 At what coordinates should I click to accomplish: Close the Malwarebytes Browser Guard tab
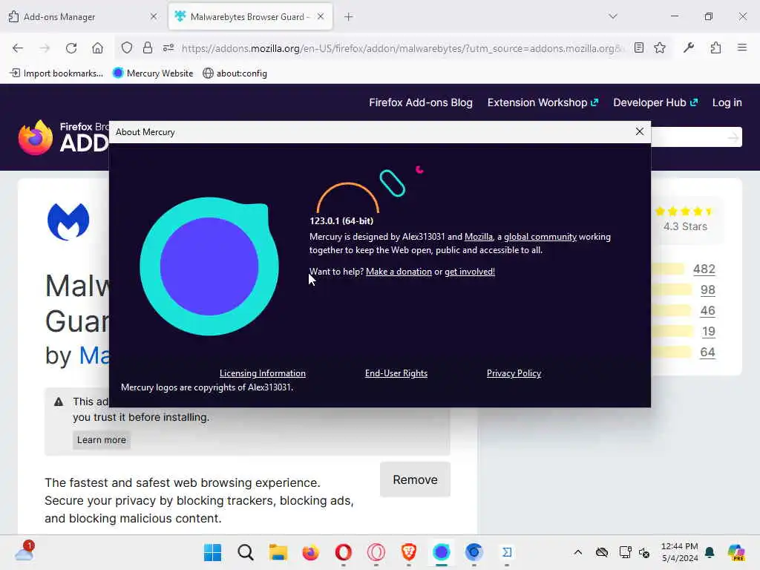[321, 17]
